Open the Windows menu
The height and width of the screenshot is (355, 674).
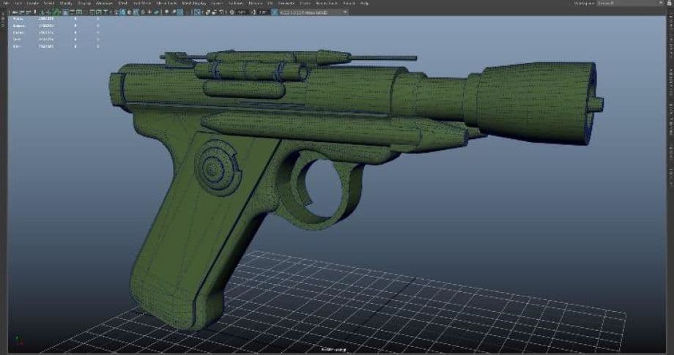pos(104,4)
